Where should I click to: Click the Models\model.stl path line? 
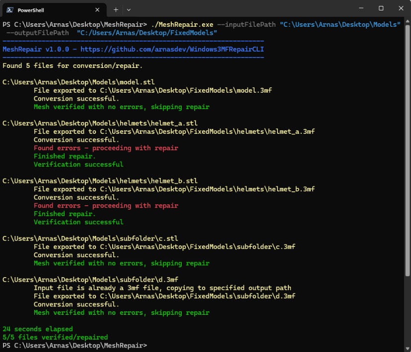tap(78, 82)
